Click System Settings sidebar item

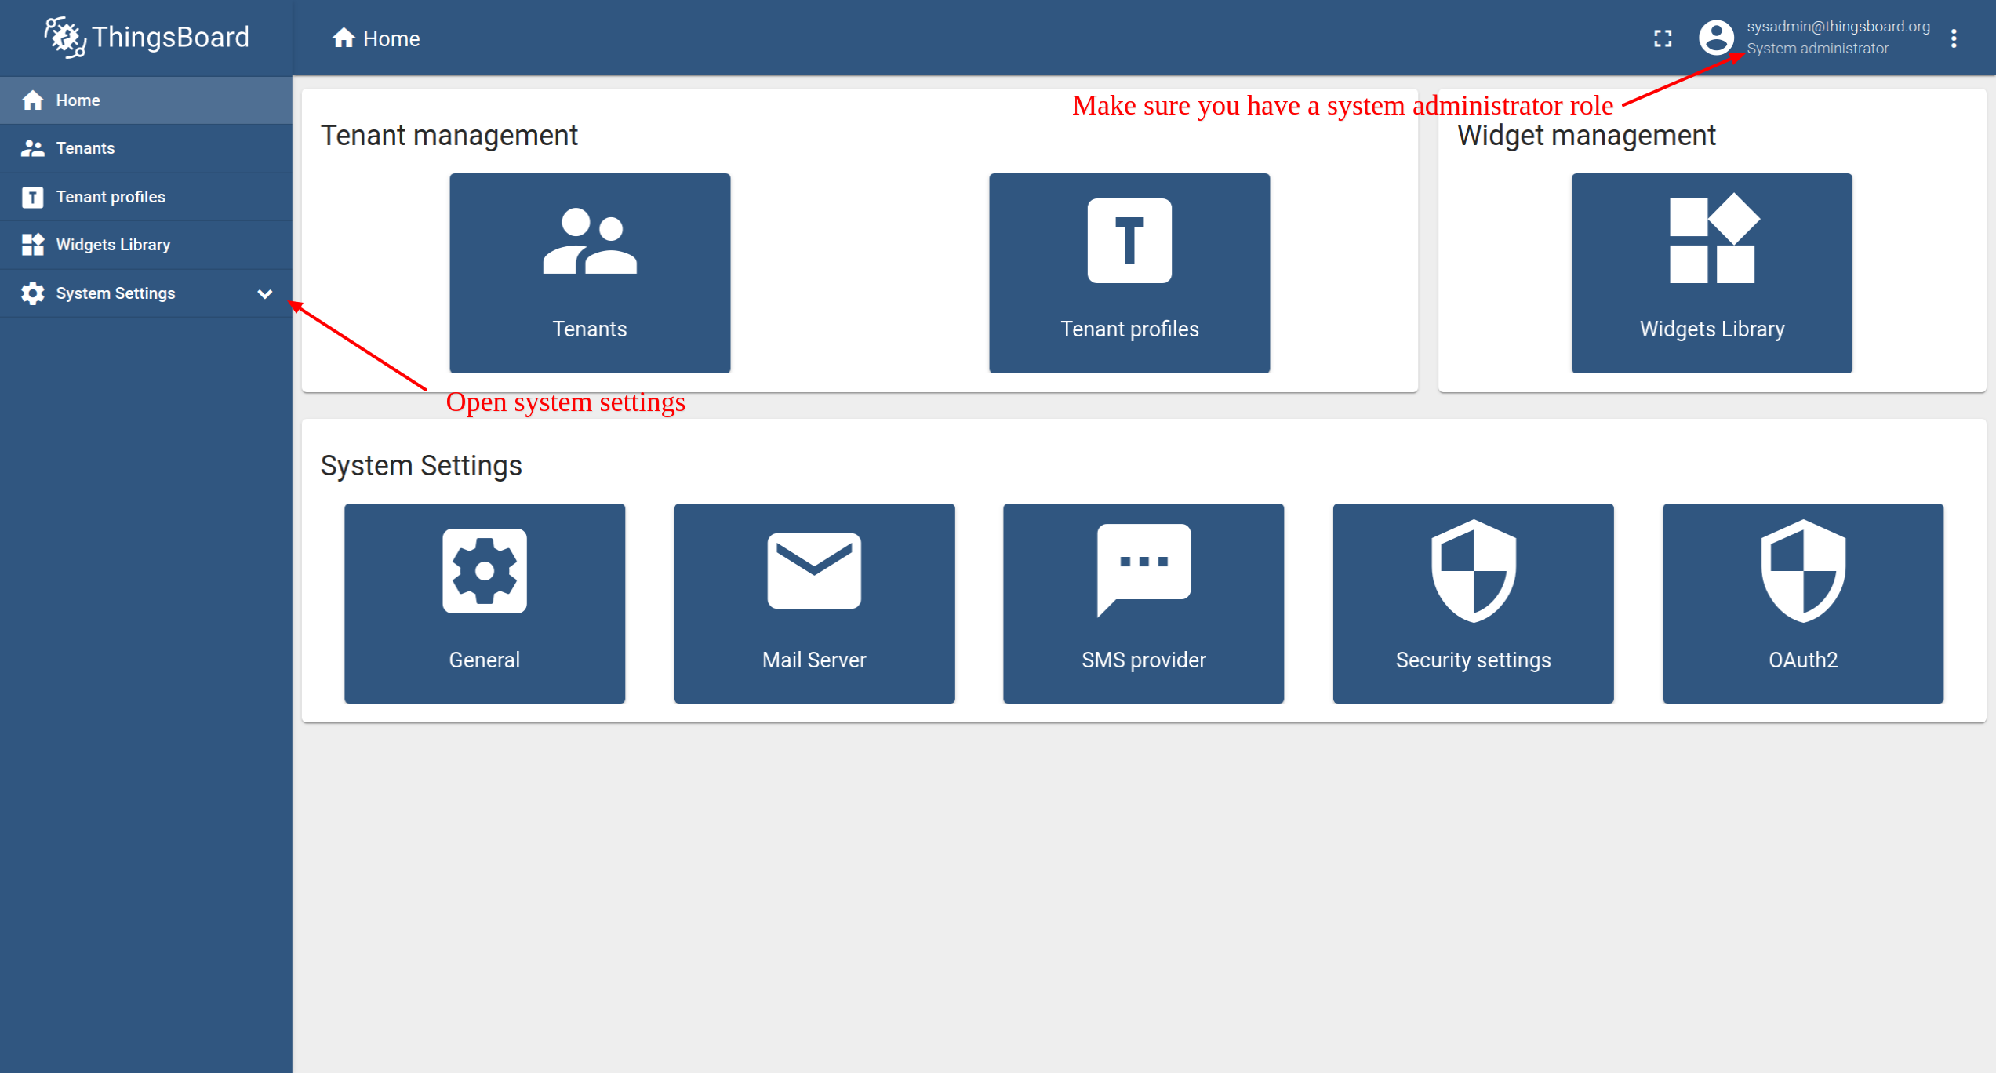click(x=115, y=293)
